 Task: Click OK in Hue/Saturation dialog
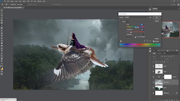[157, 18]
